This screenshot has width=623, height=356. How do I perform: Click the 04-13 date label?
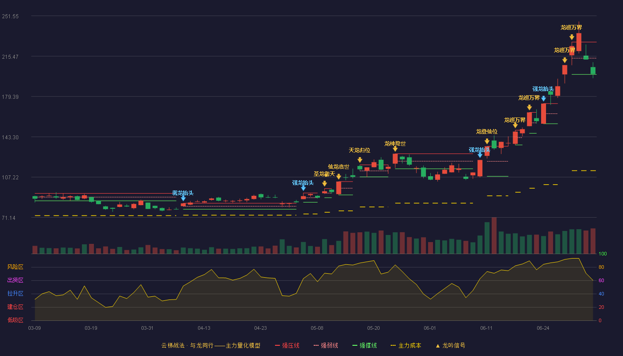pyautogui.click(x=204, y=328)
